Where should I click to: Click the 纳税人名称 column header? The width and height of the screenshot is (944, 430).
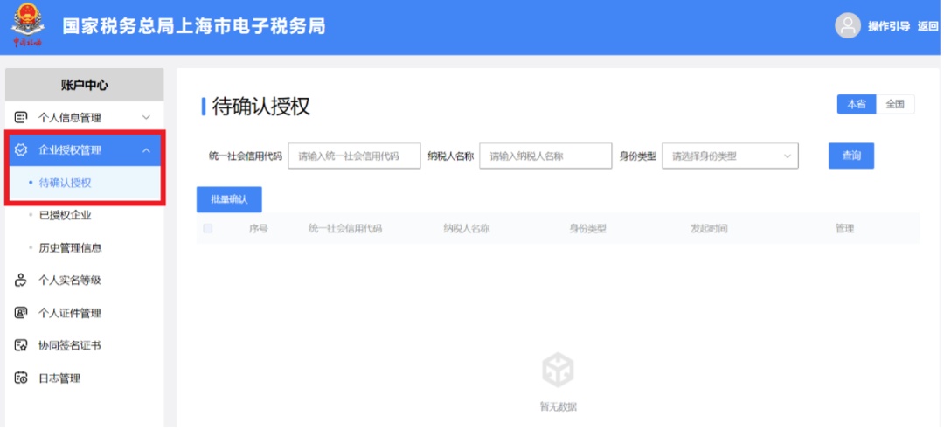point(467,228)
